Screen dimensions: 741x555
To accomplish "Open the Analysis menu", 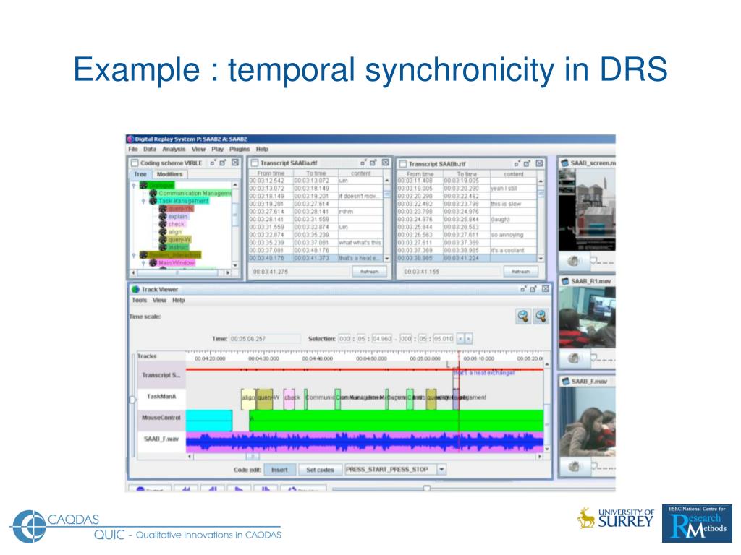I will [x=174, y=149].
